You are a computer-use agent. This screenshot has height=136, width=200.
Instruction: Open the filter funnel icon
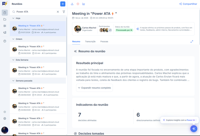pyautogui.click(x=64, y=12)
